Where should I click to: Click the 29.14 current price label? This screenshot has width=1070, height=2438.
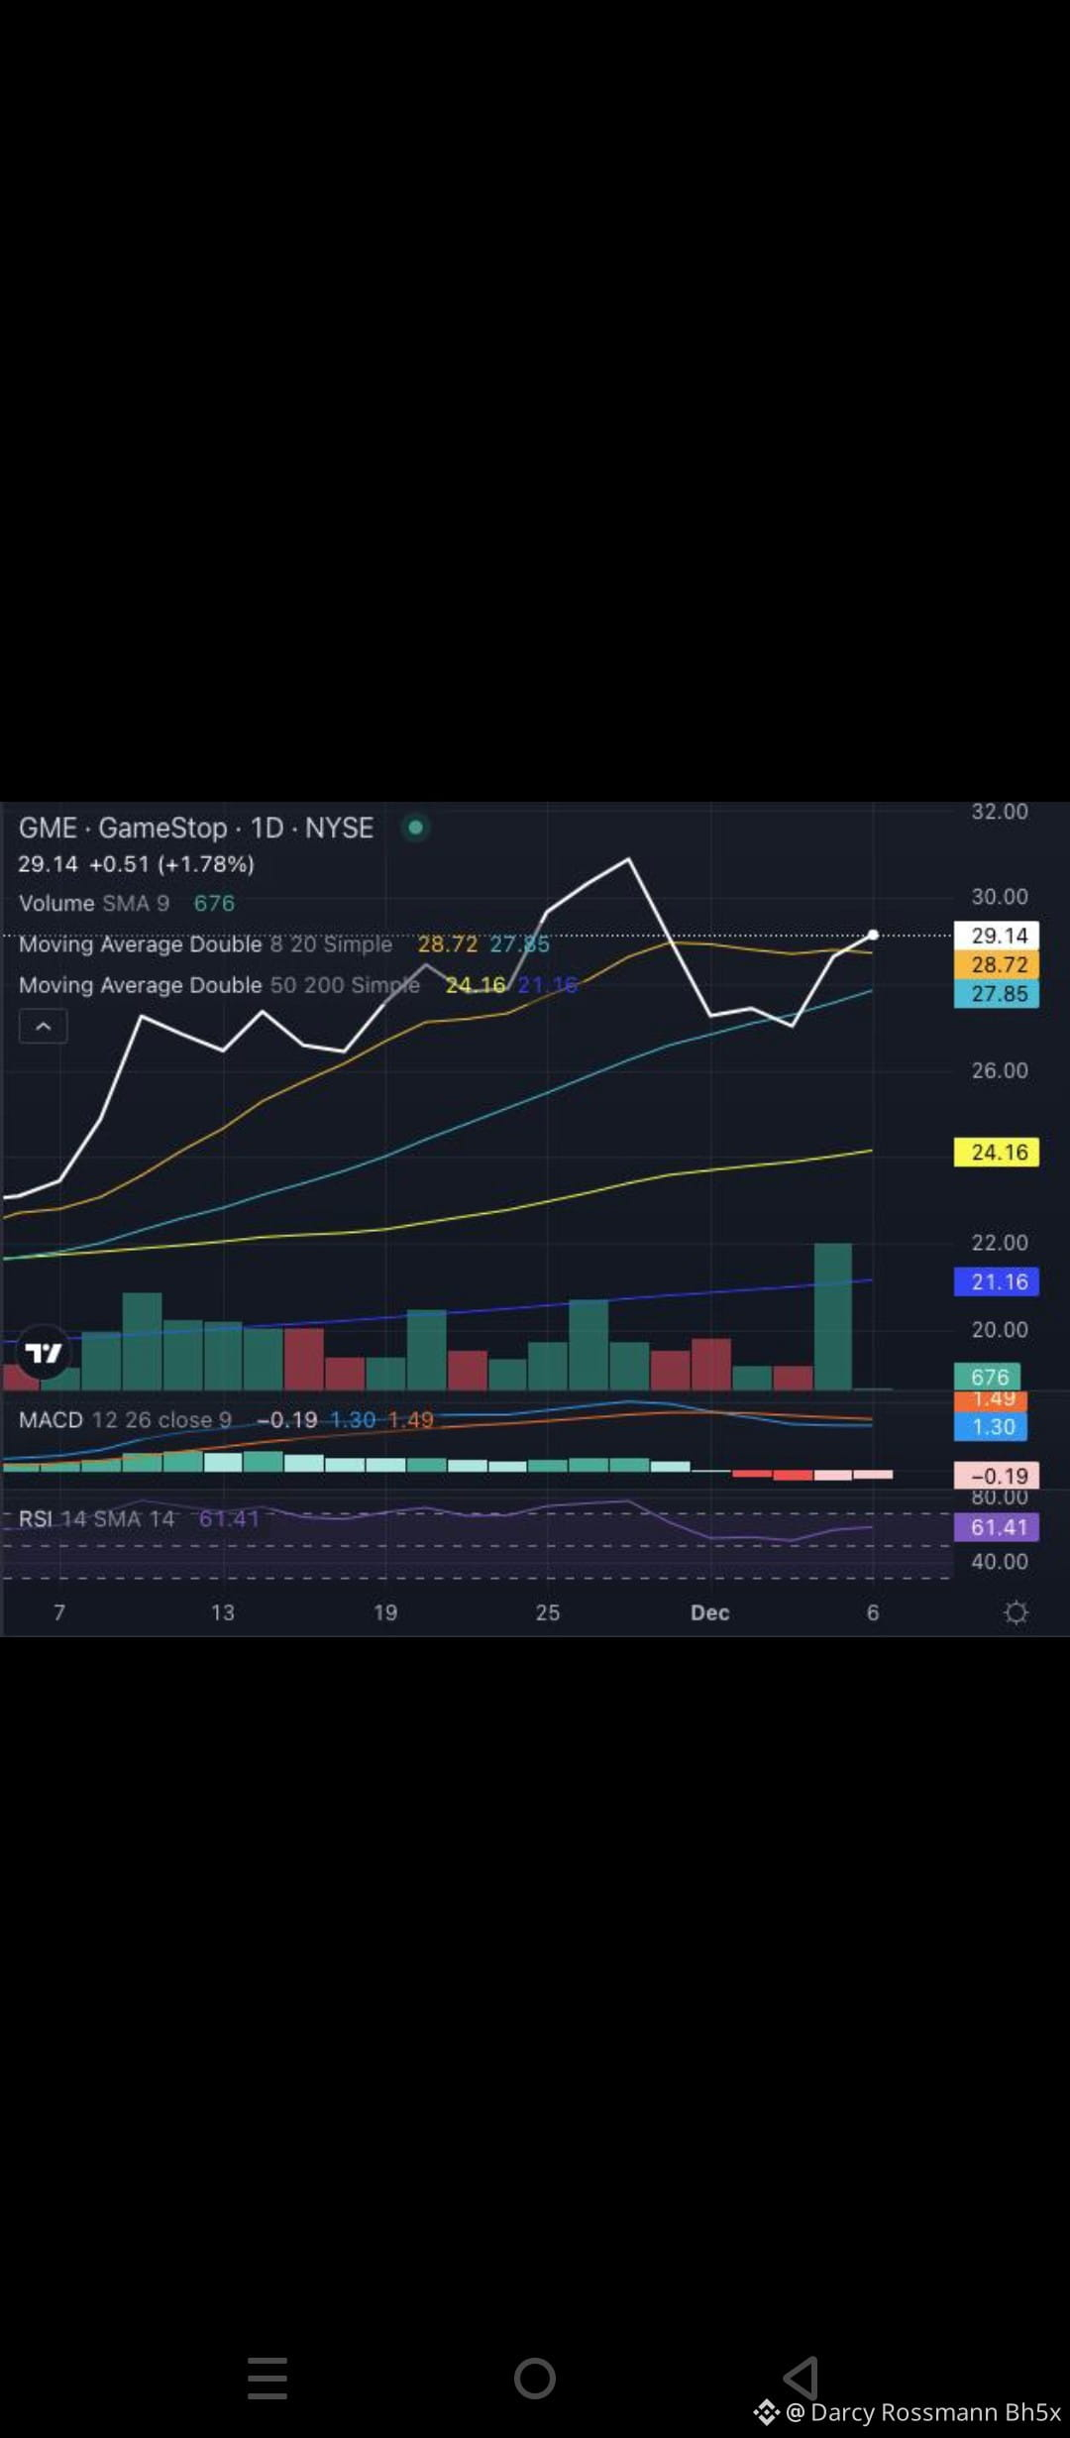tap(997, 935)
